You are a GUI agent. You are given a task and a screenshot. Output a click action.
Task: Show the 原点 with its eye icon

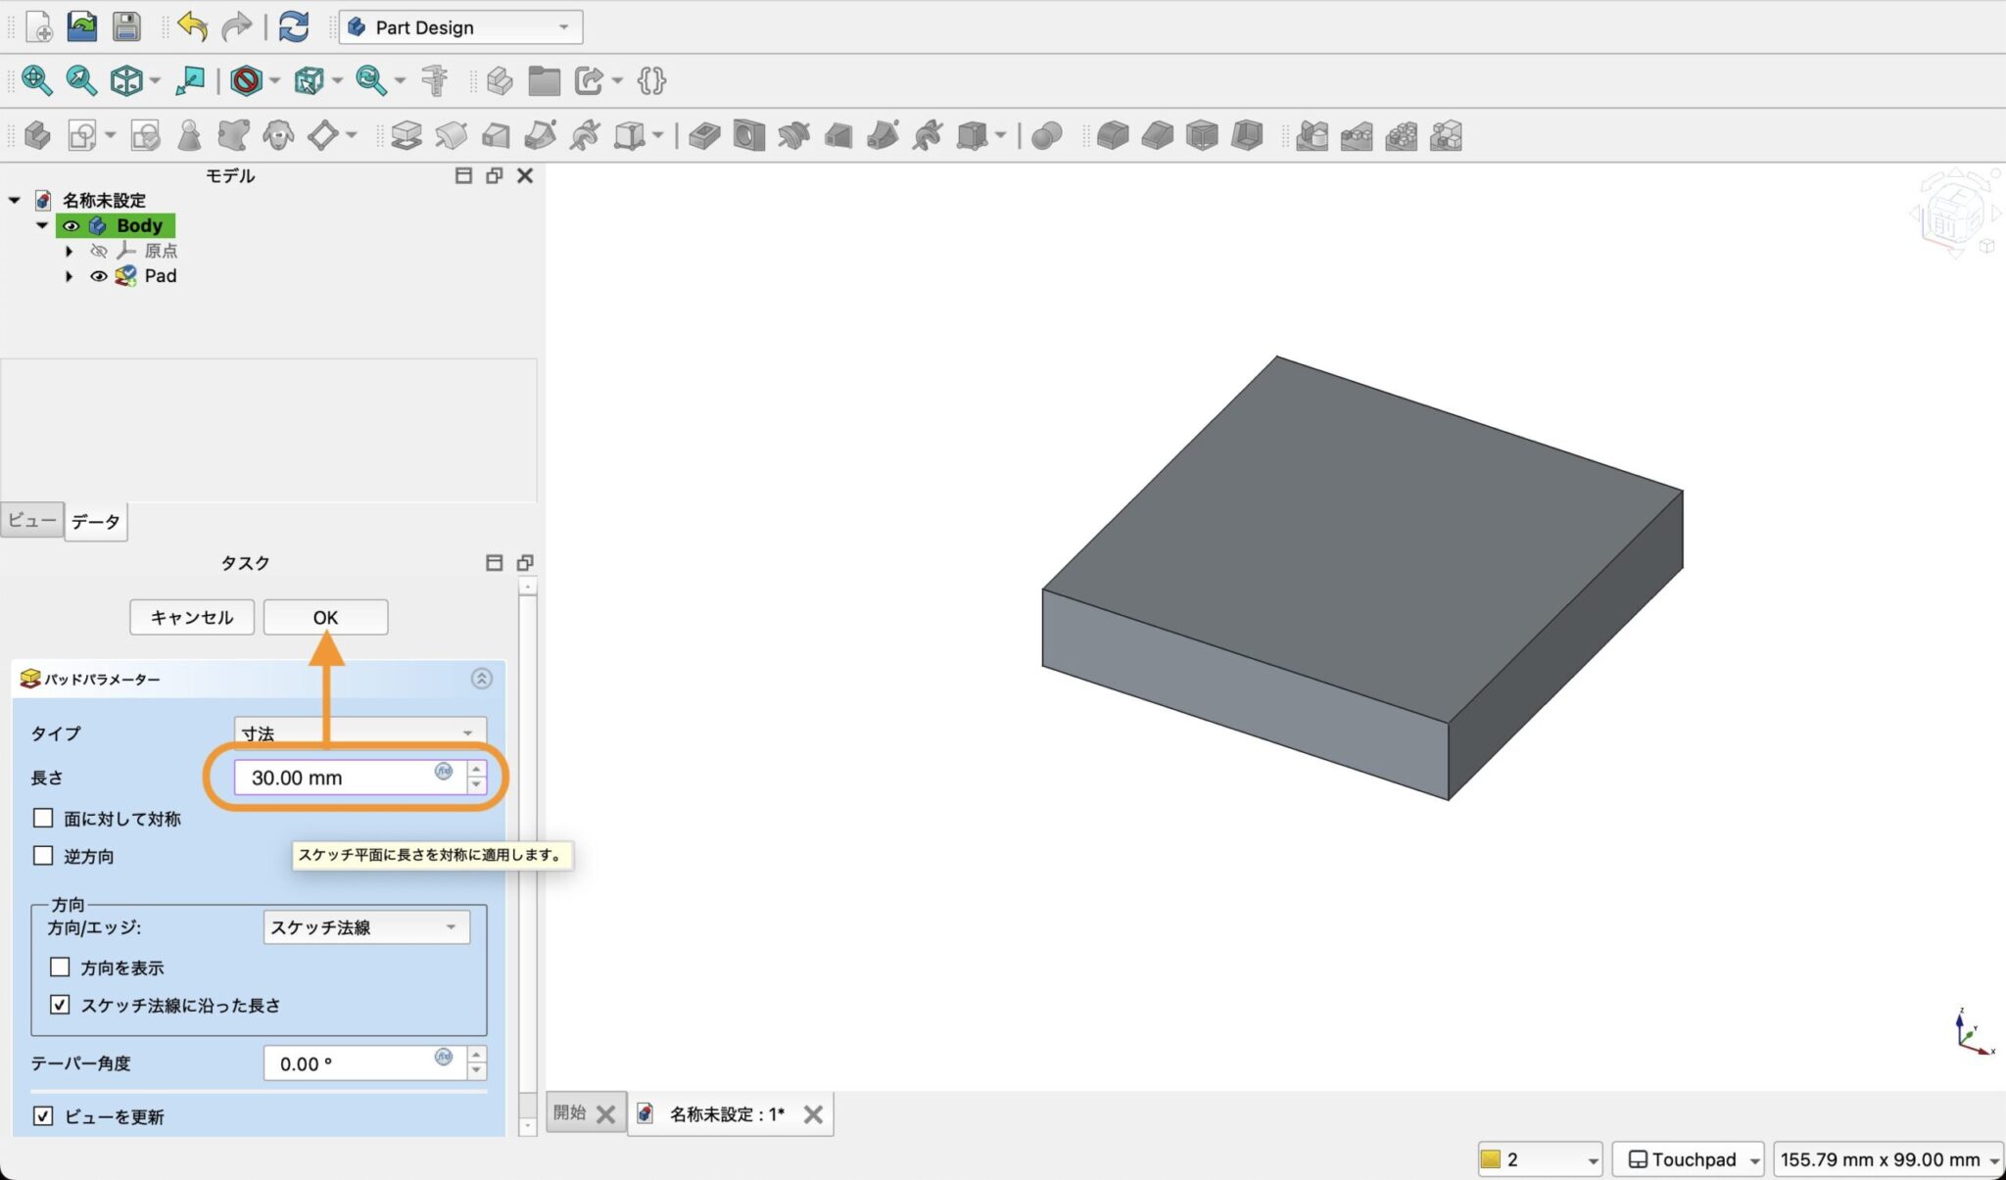tap(99, 251)
